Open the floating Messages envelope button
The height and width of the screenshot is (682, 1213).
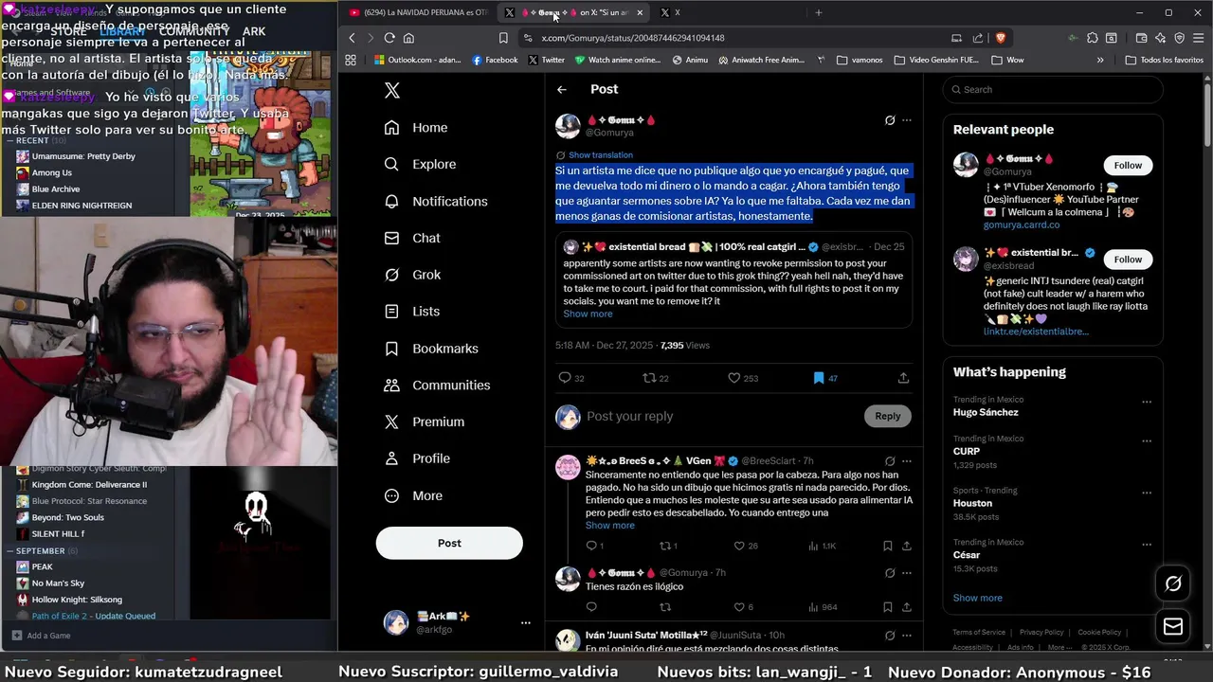click(x=1173, y=626)
